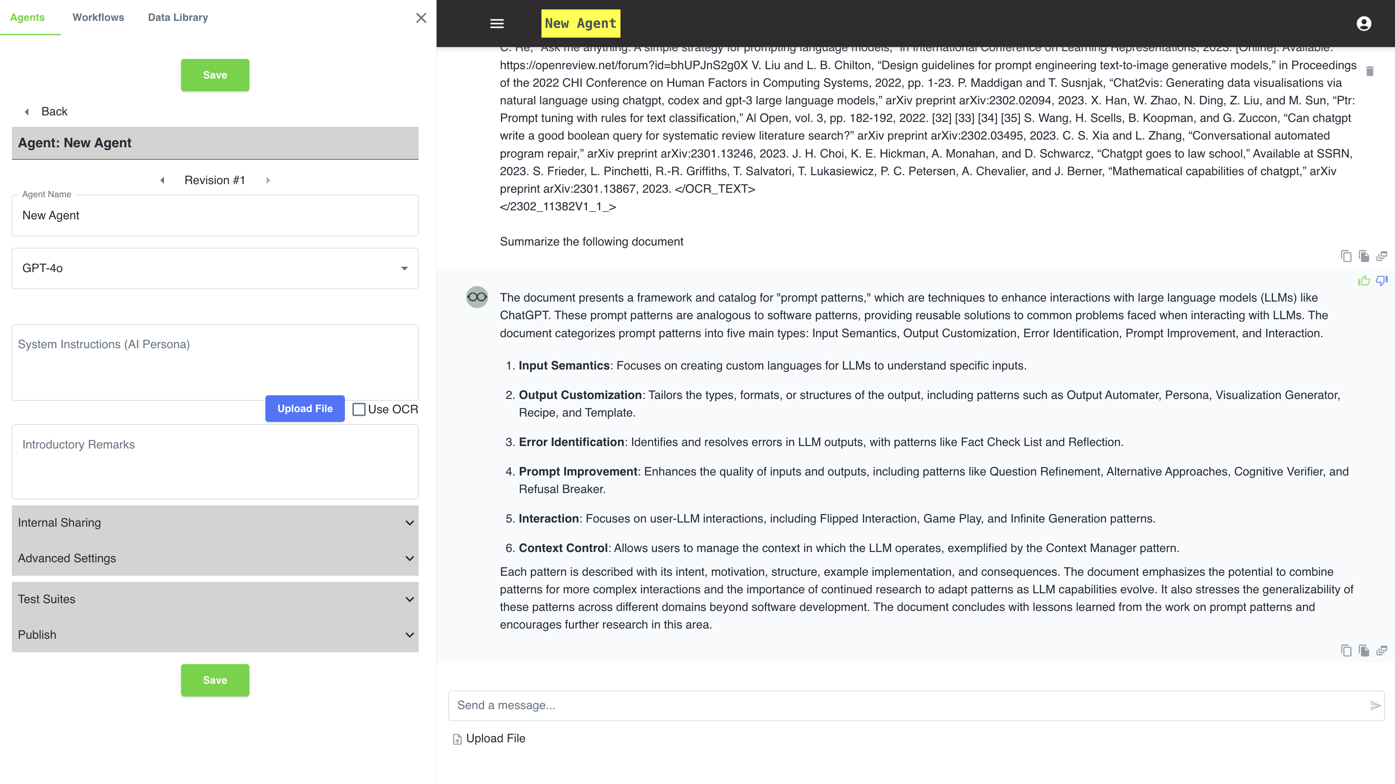
Task: Copy the AI summary response (outline copy icon)
Action: [x=1346, y=650]
